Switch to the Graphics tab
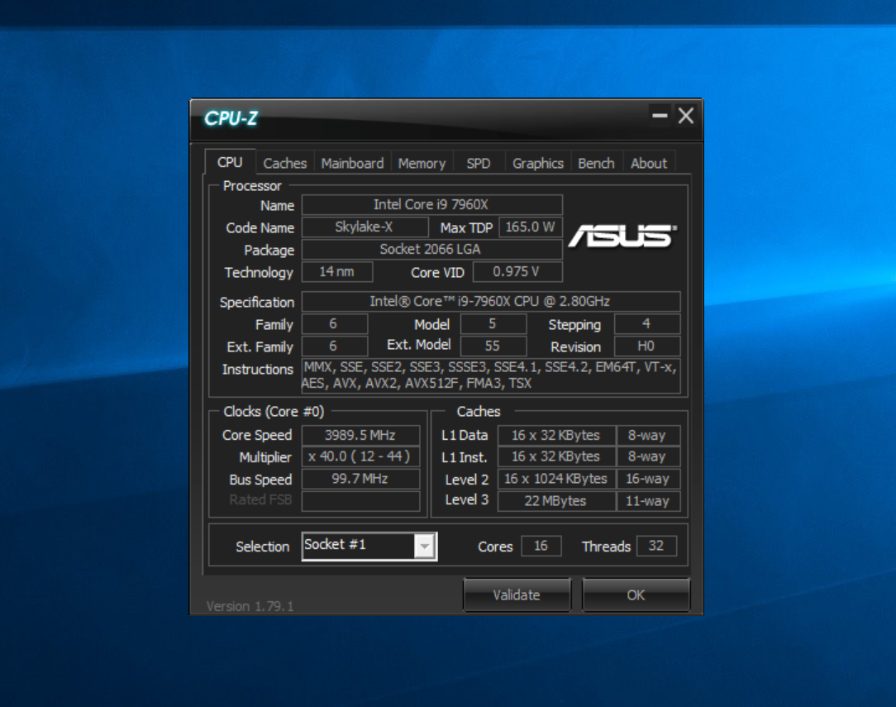This screenshot has height=707, width=896. [538, 164]
